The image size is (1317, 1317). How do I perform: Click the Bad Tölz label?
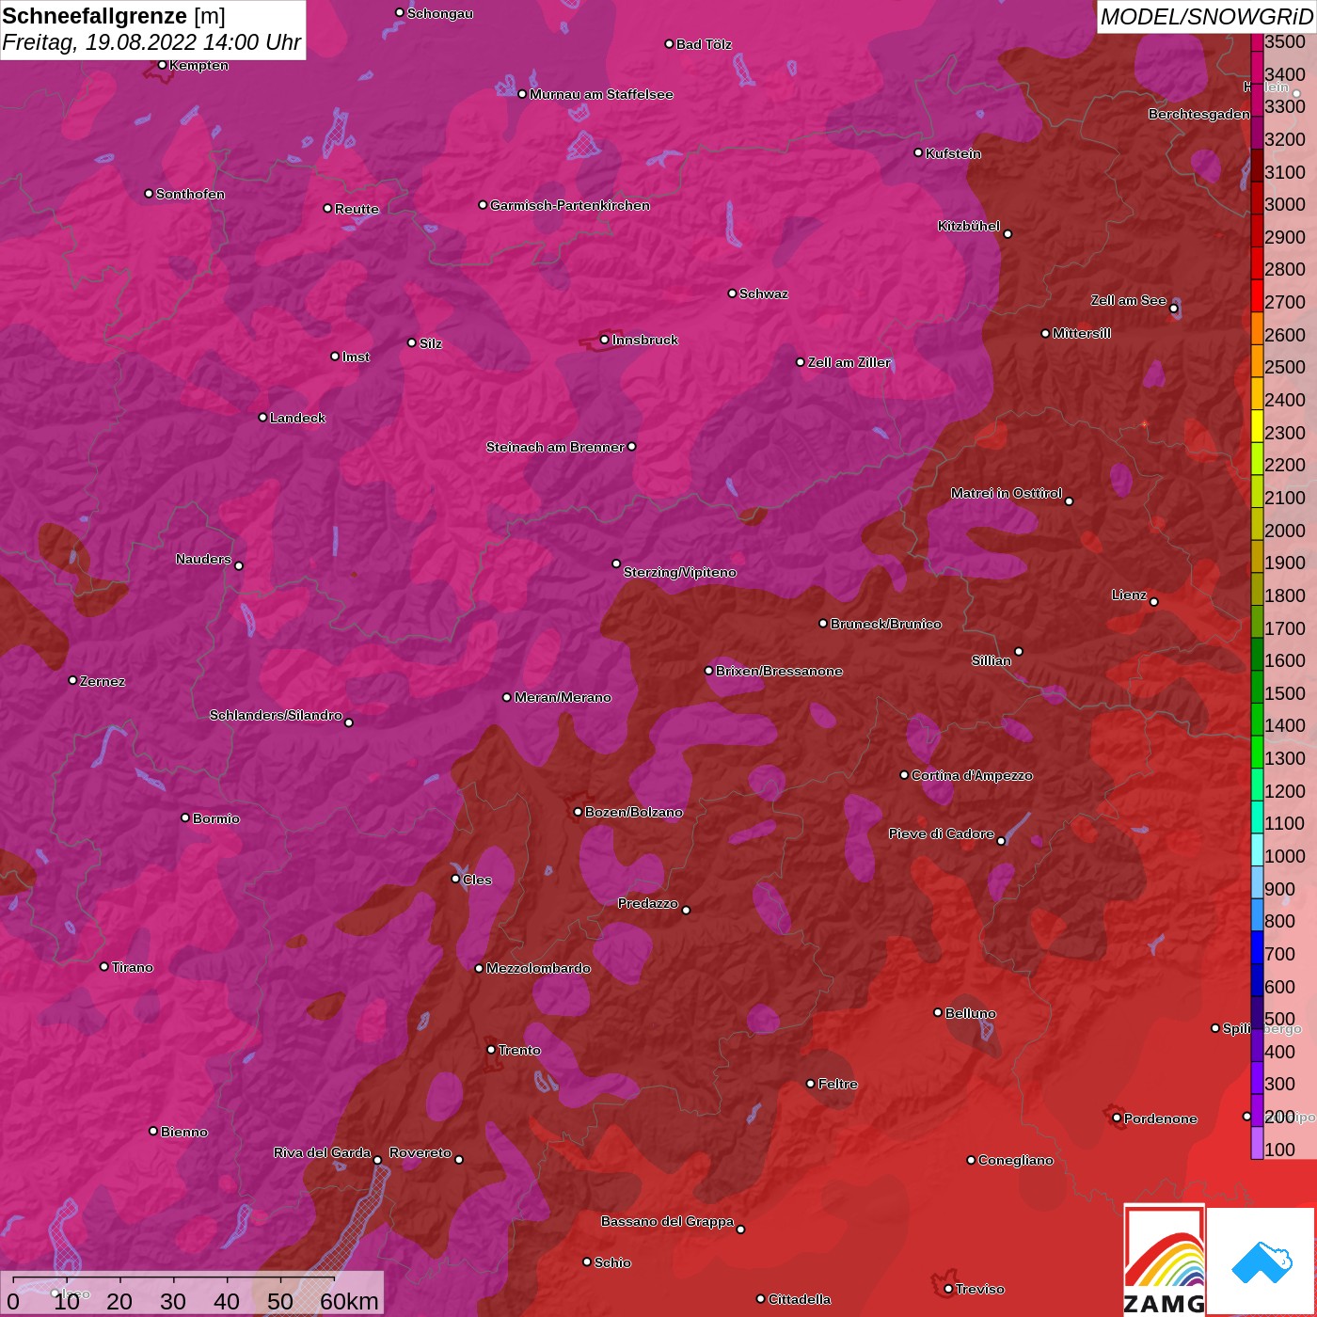tap(704, 44)
